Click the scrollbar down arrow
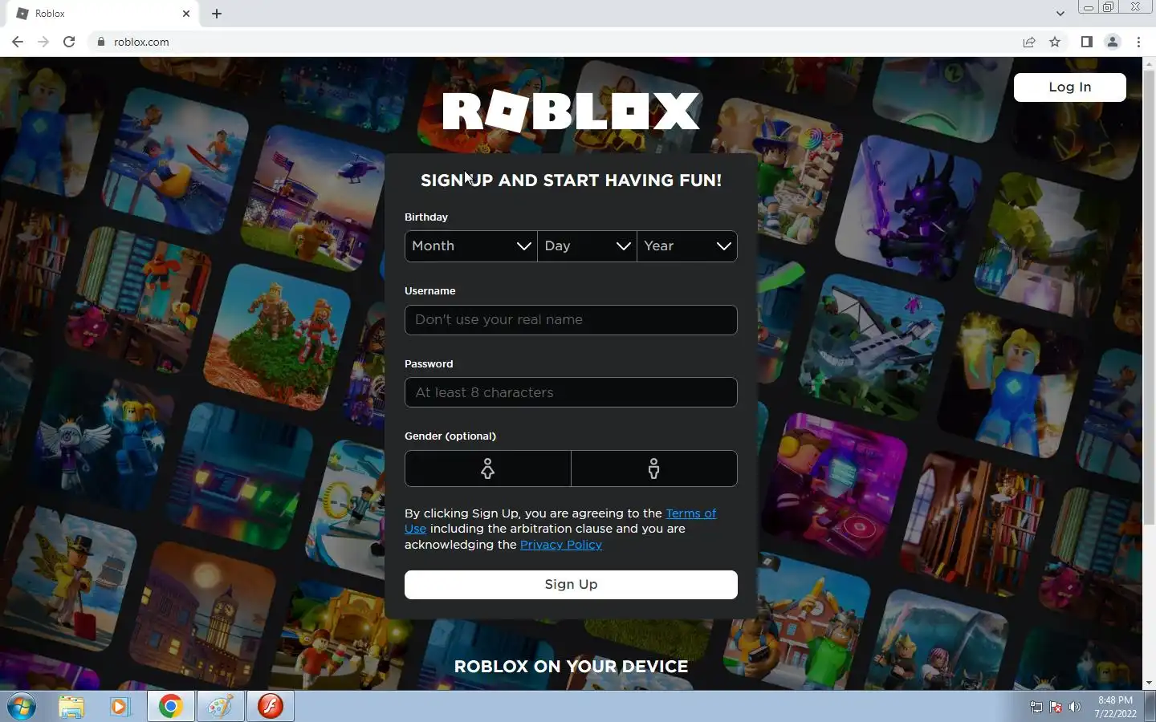The height and width of the screenshot is (722, 1156). (1149, 683)
